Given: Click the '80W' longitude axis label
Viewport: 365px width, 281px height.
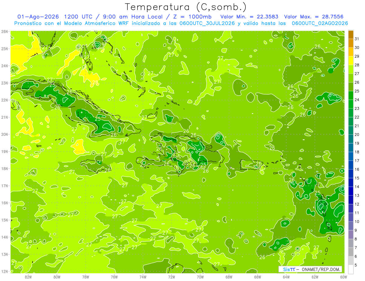Looking at the screenshot, I should point(57,277).
